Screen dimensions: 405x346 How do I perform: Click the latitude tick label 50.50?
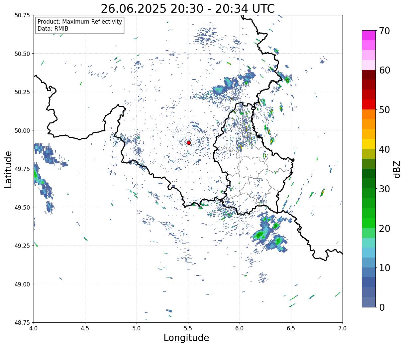tap(22, 54)
